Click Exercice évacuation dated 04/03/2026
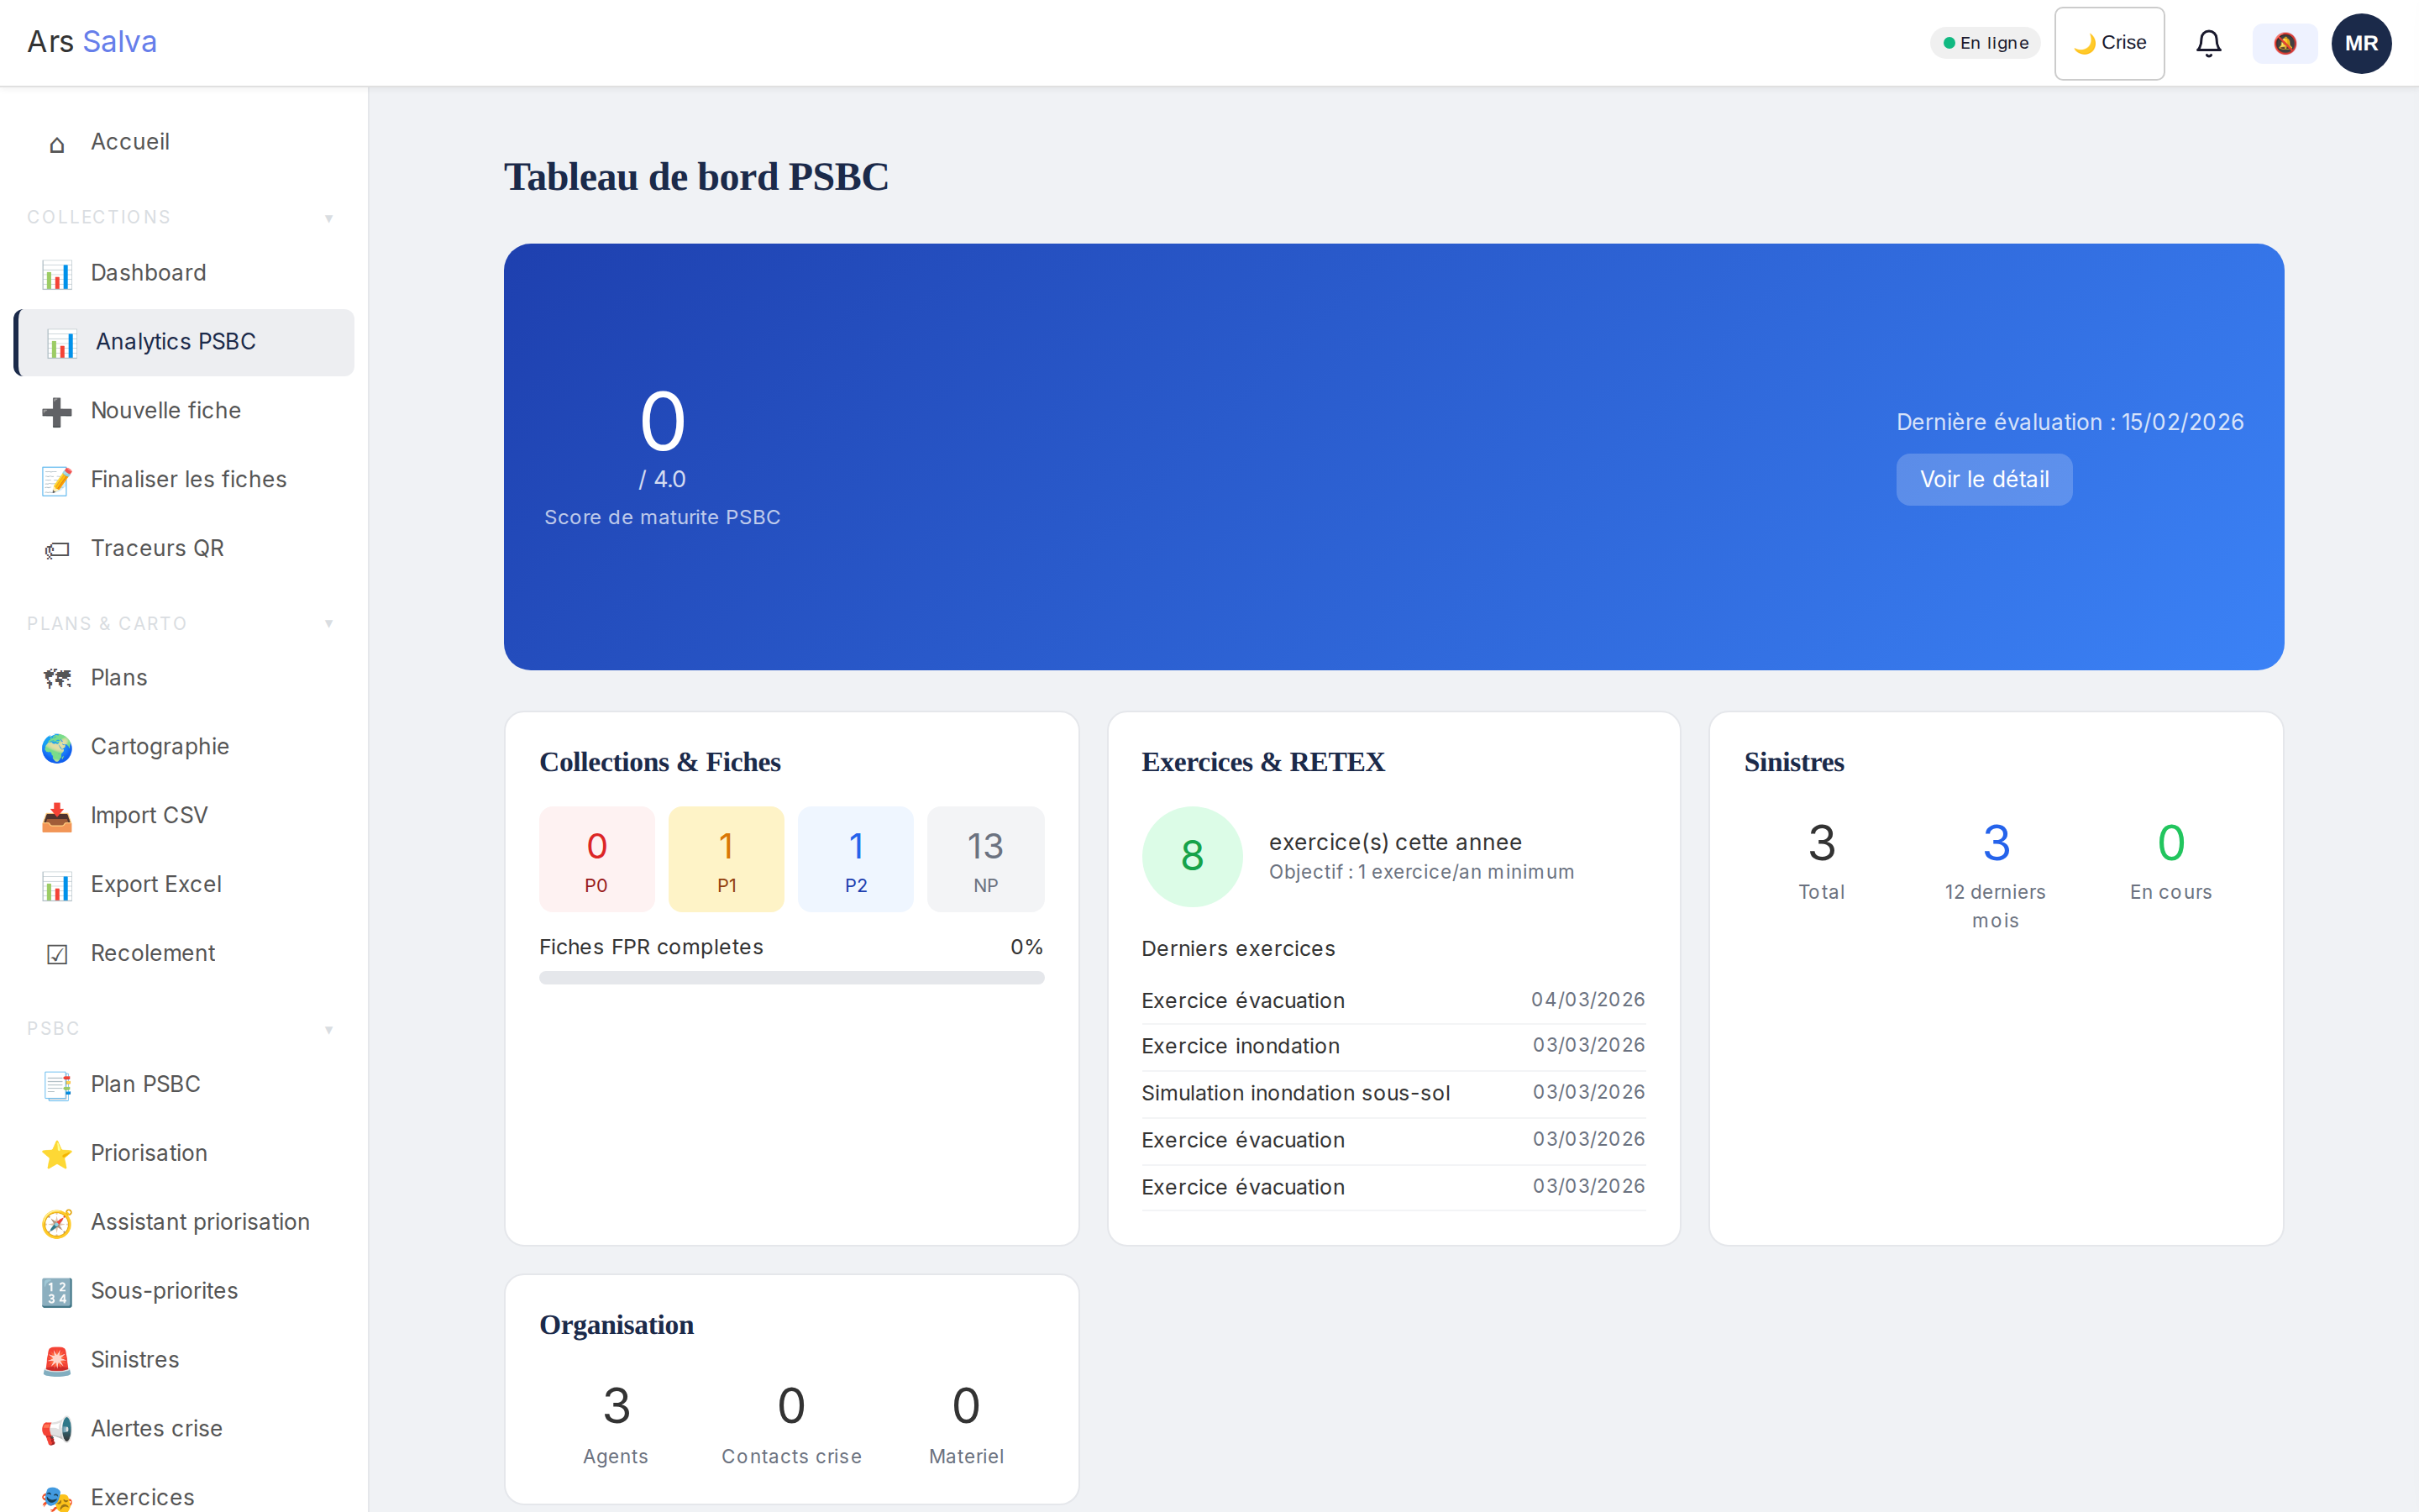The width and height of the screenshot is (2419, 1512). (x=1393, y=1000)
